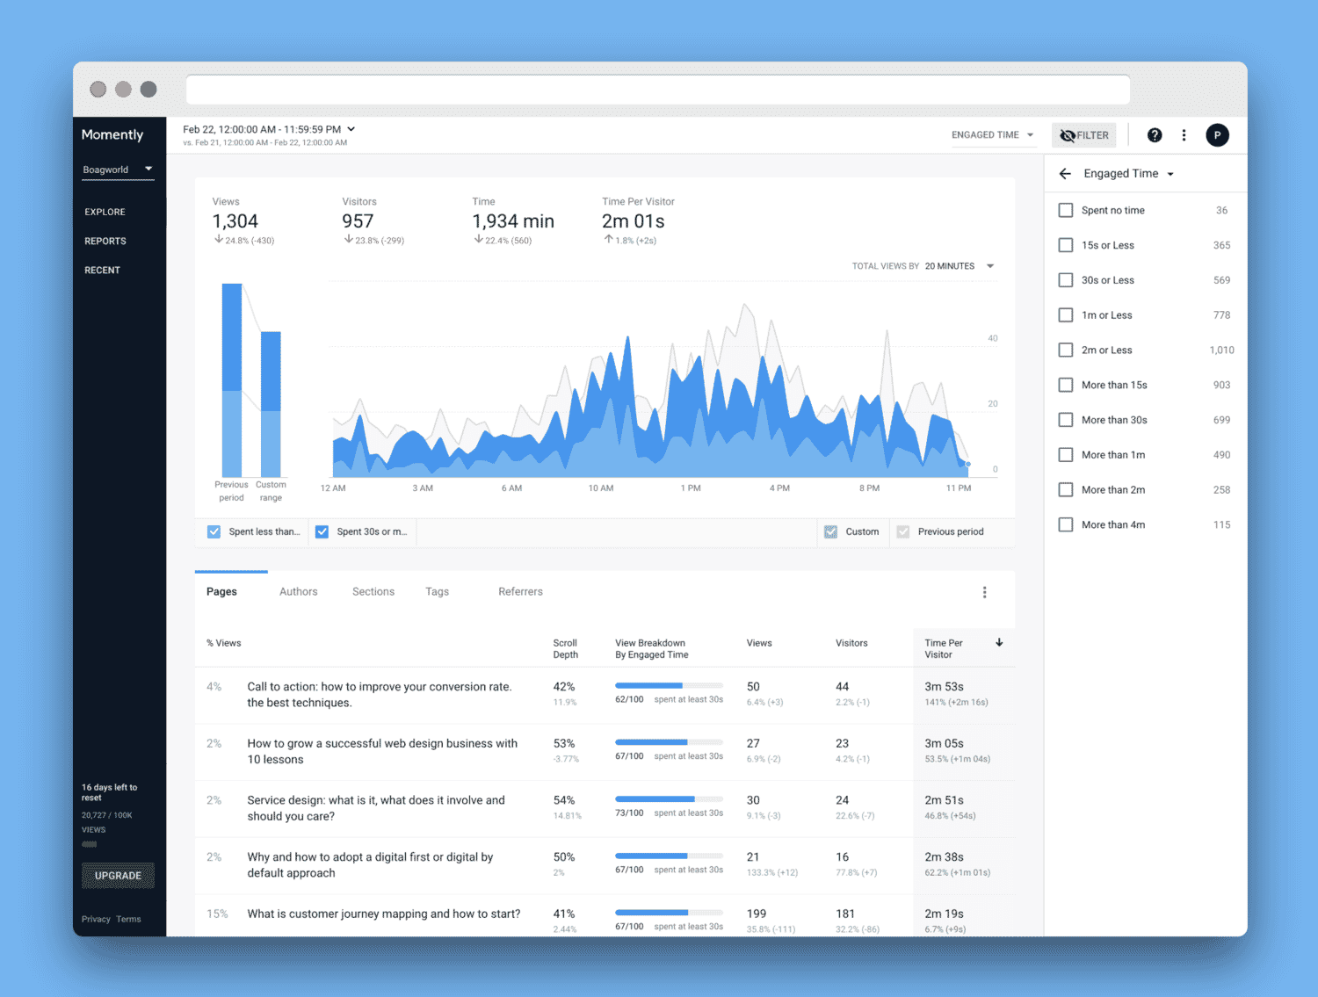Screen dimensions: 1318x997
Task: Uncheck the Spent less than filter
Action: (214, 531)
